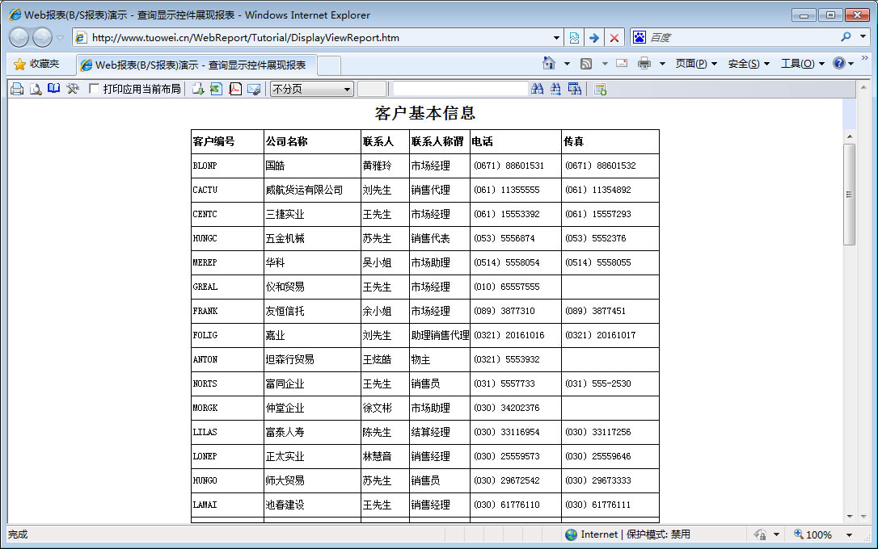878x549 pixels.
Task: Open the 页面(P) menu
Action: click(x=696, y=64)
